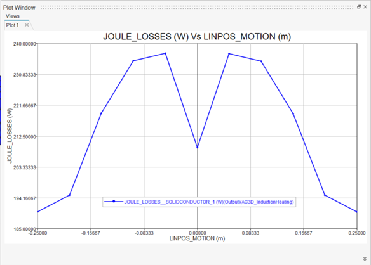This screenshot has width=371, height=265.
Task: Click the -0.25000 x-axis value
Action: click(38, 233)
